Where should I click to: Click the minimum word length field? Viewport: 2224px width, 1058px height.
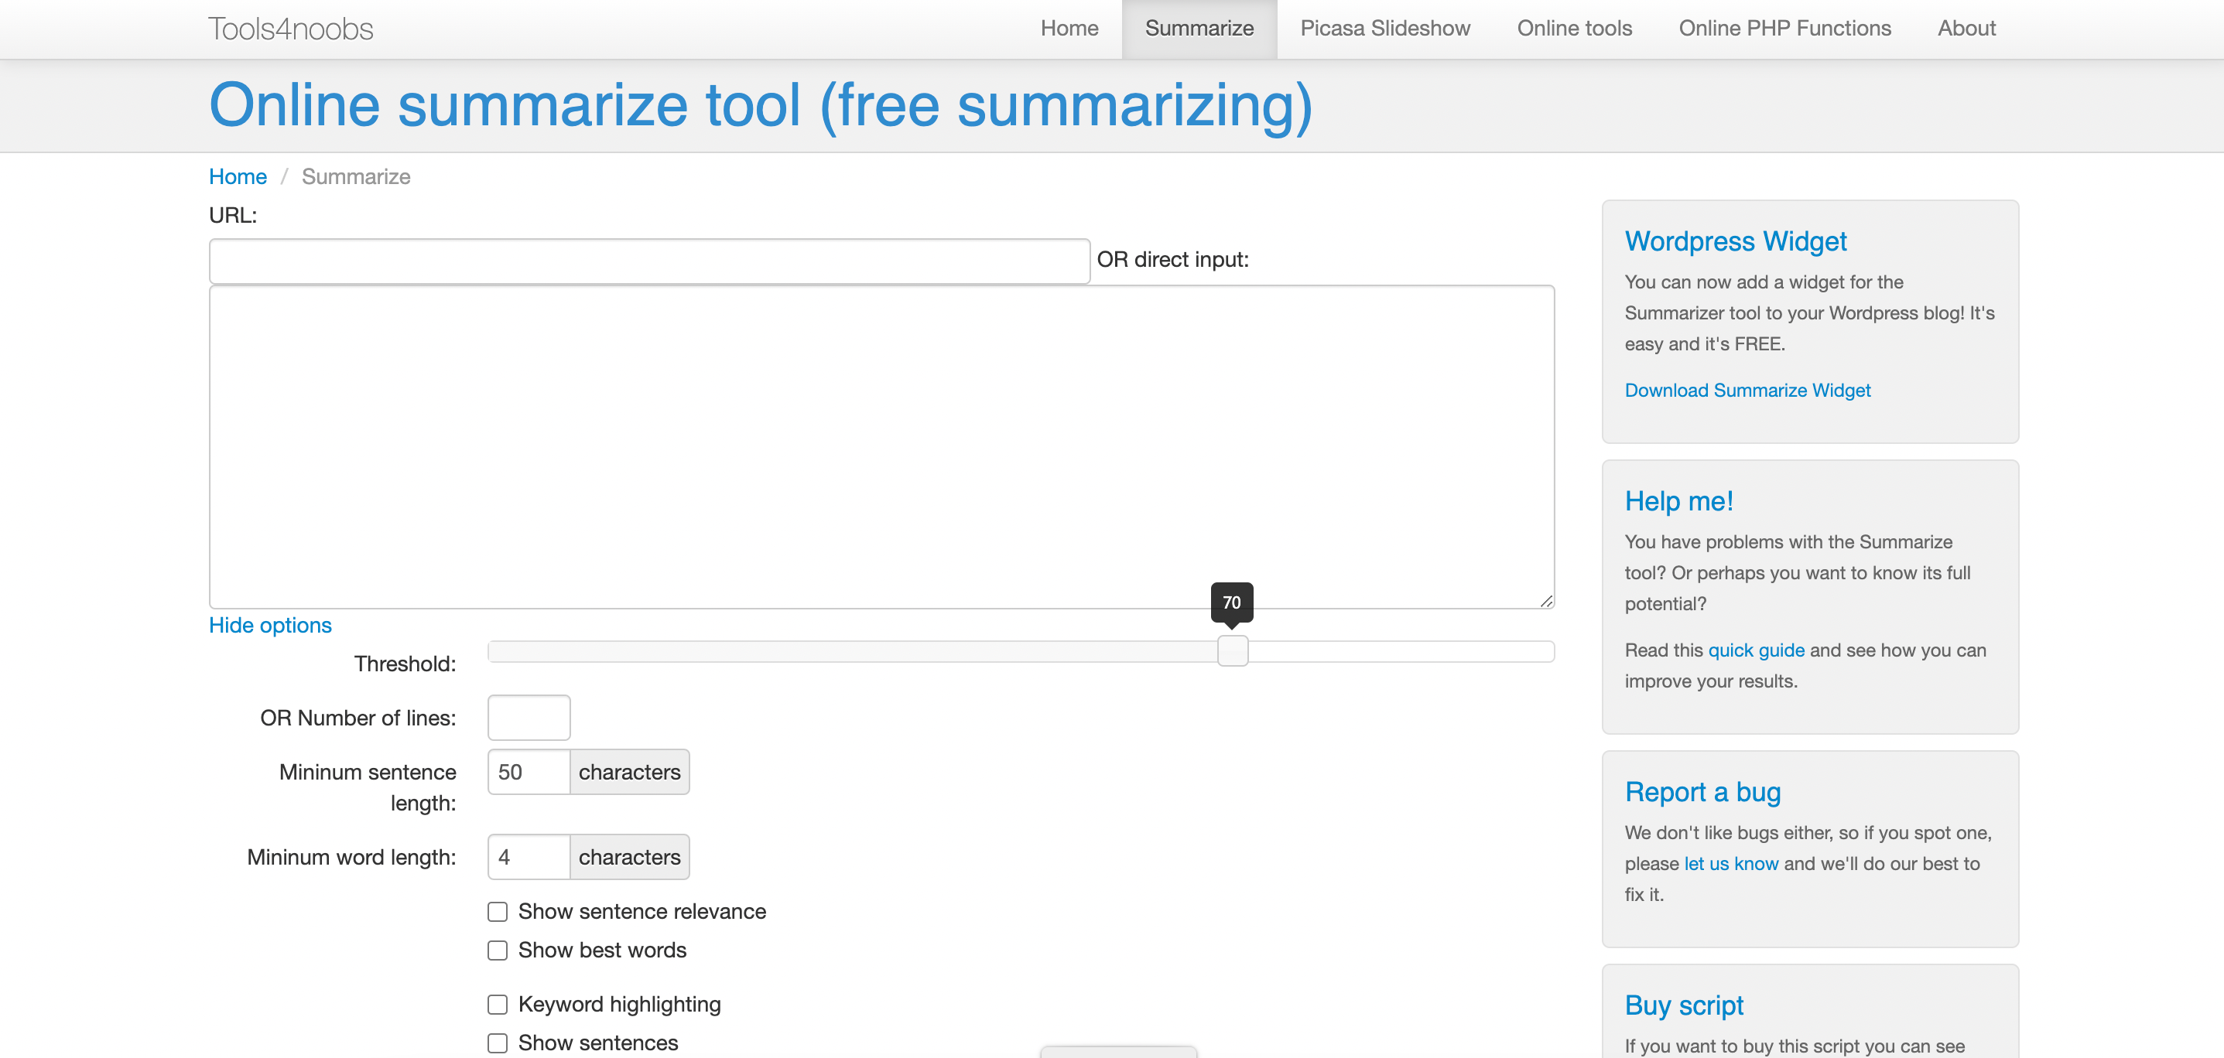(529, 857)
